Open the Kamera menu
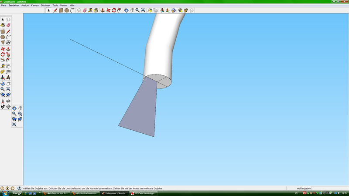The image size is (349, 196). coord(35,5)
